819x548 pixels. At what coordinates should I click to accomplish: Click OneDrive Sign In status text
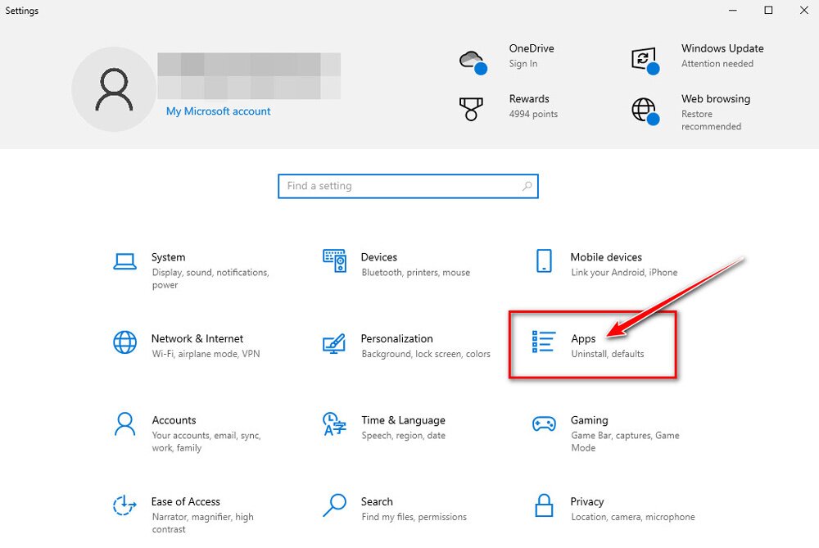523,63
